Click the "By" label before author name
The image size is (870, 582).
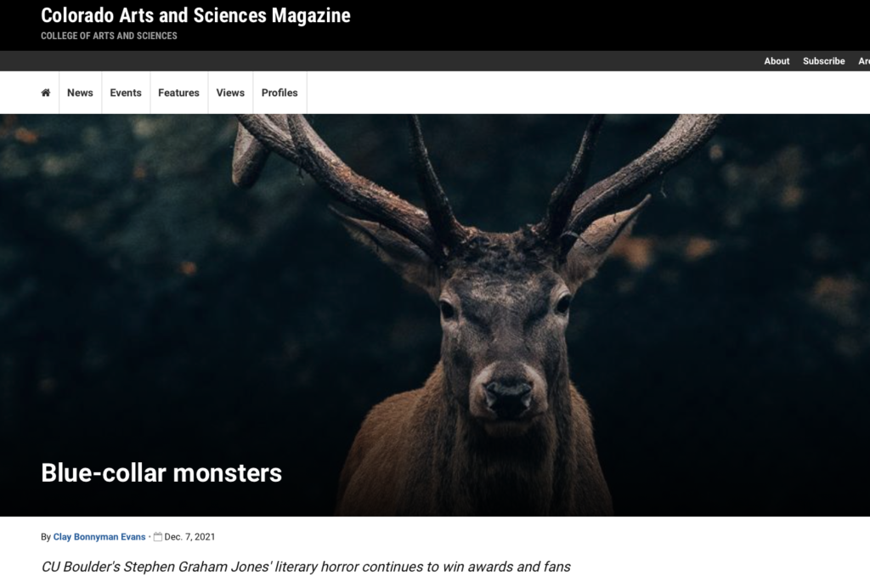click(46, 537)
